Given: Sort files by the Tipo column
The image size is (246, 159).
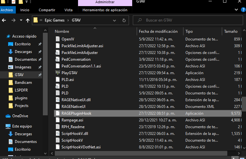Looking at the screenshot, I should point(189,31).
